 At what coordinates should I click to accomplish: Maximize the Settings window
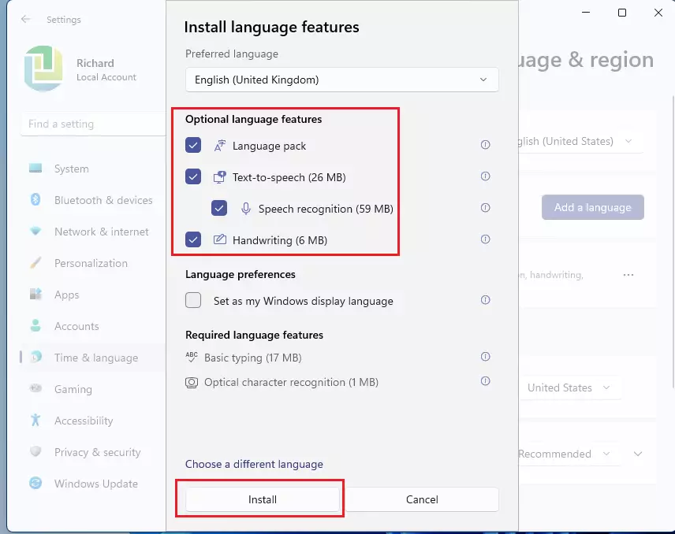coord(622,13)
